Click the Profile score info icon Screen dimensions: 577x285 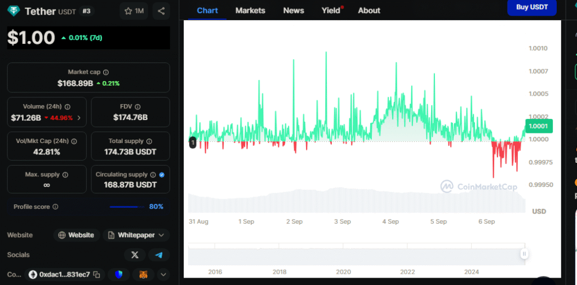(x=55, y=207)
